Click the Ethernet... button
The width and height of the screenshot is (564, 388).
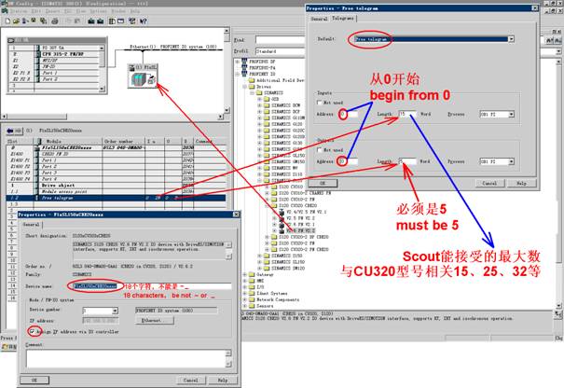[154, 319]
